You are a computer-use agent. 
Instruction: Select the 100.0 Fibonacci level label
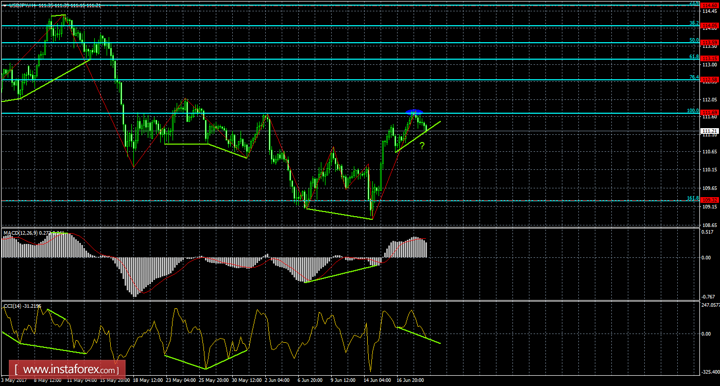(x=693, y=111)
